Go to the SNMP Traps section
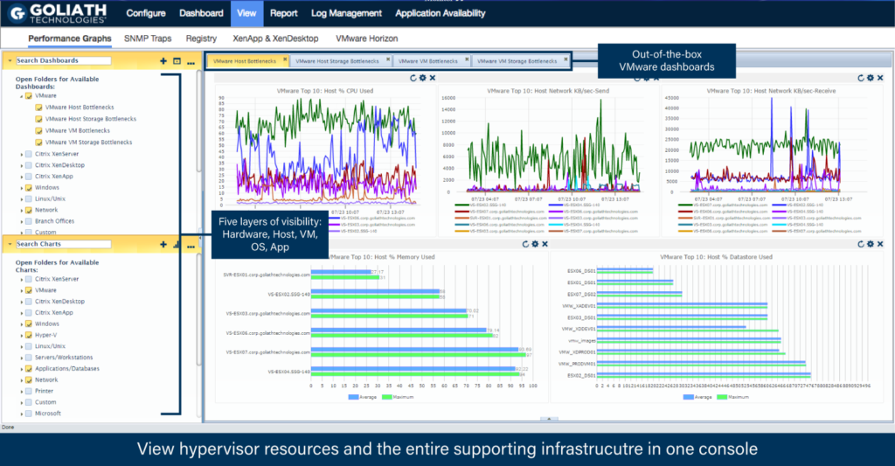 pos(148,38)
